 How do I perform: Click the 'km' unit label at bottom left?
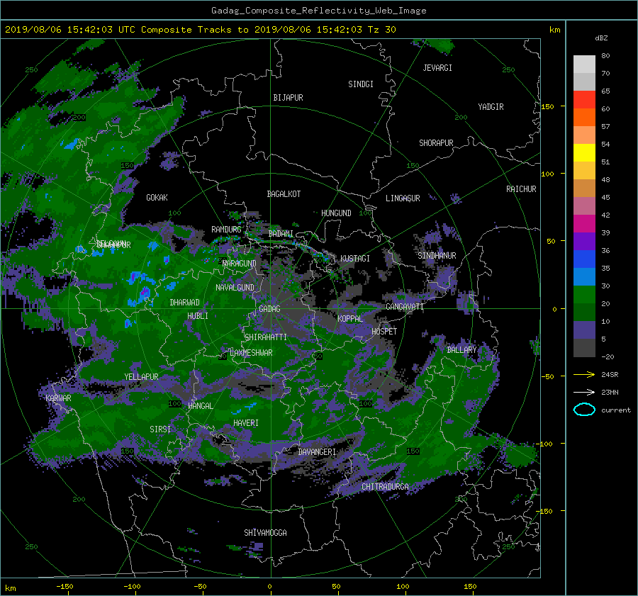10,588
